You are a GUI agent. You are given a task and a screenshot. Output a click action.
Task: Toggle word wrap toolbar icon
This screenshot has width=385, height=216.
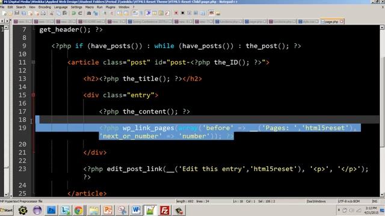tap(135, 13)
